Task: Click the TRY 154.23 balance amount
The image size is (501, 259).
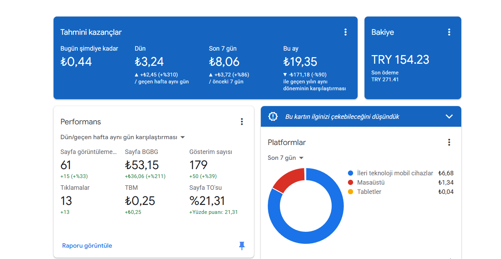Action: (x=400, y=60)
